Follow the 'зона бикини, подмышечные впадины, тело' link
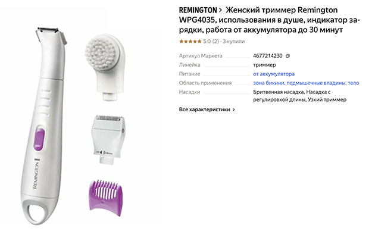Image resolution: width=375 pixels, height=238 pixels. (306, 83)
